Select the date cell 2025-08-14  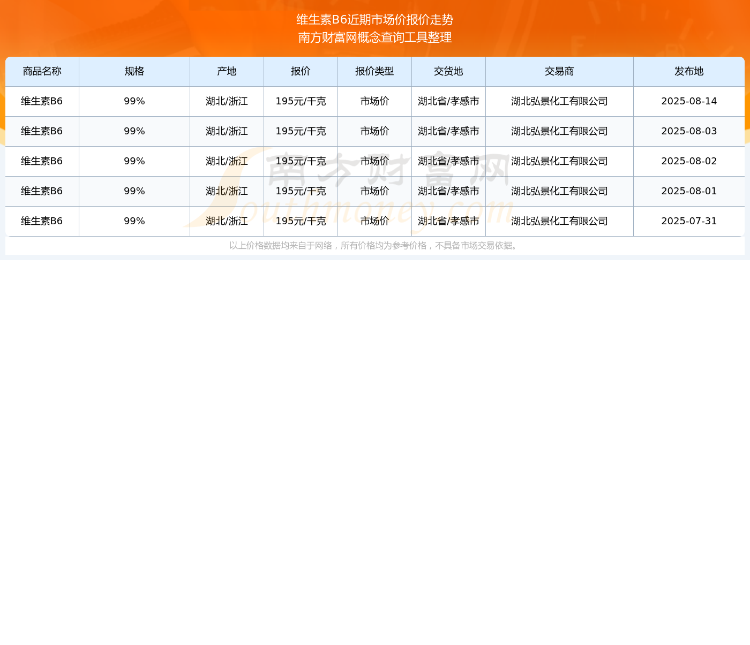(x=689, y=101)
